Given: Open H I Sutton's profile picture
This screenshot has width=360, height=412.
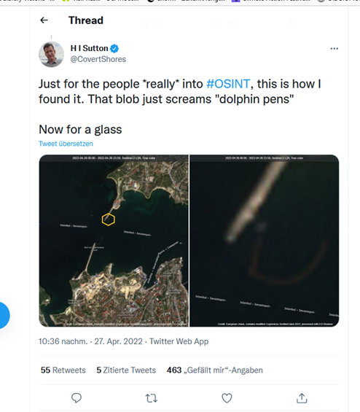Looking at the screenshot, I should [51, 54].
